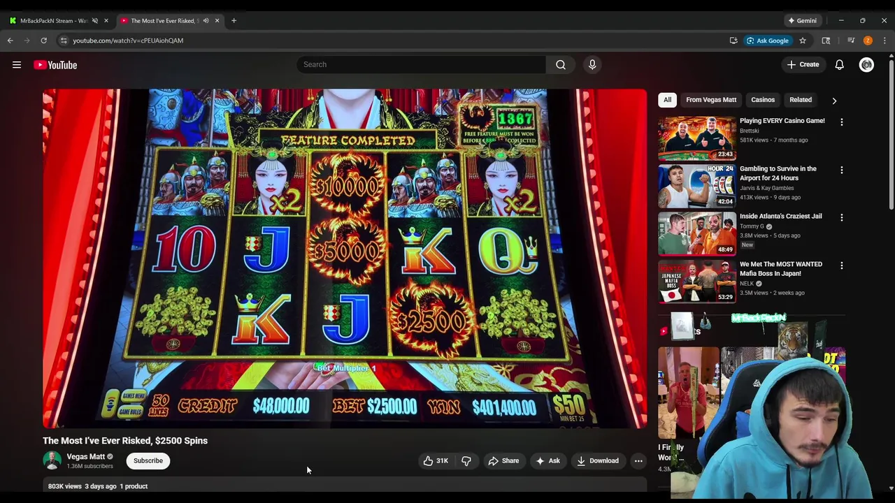The height and width of the screenshot is (503, 895).
Task: Open title 'Inside Atlanta's Craziest Jail'
Action: [x=781, y=217]
